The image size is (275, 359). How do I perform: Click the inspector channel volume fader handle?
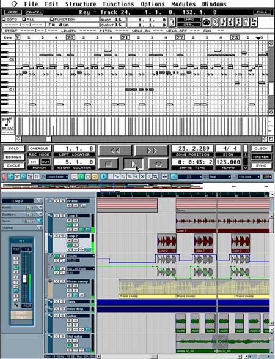click(x=24, y=279)
